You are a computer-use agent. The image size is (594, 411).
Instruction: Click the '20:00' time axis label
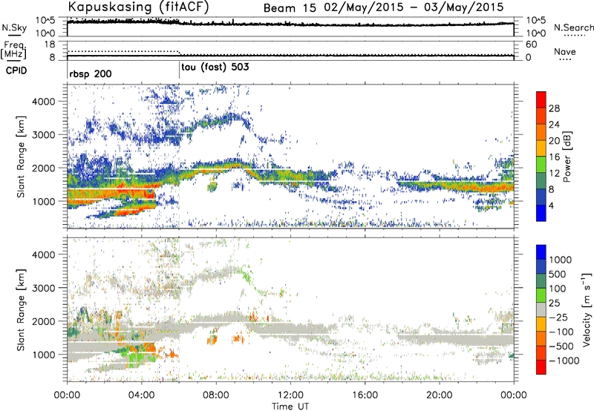pyautogui.click(x=440, y=395)
